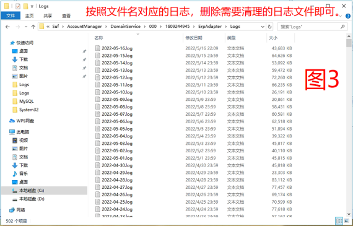Select file name 2022-04-28.log

117,180
